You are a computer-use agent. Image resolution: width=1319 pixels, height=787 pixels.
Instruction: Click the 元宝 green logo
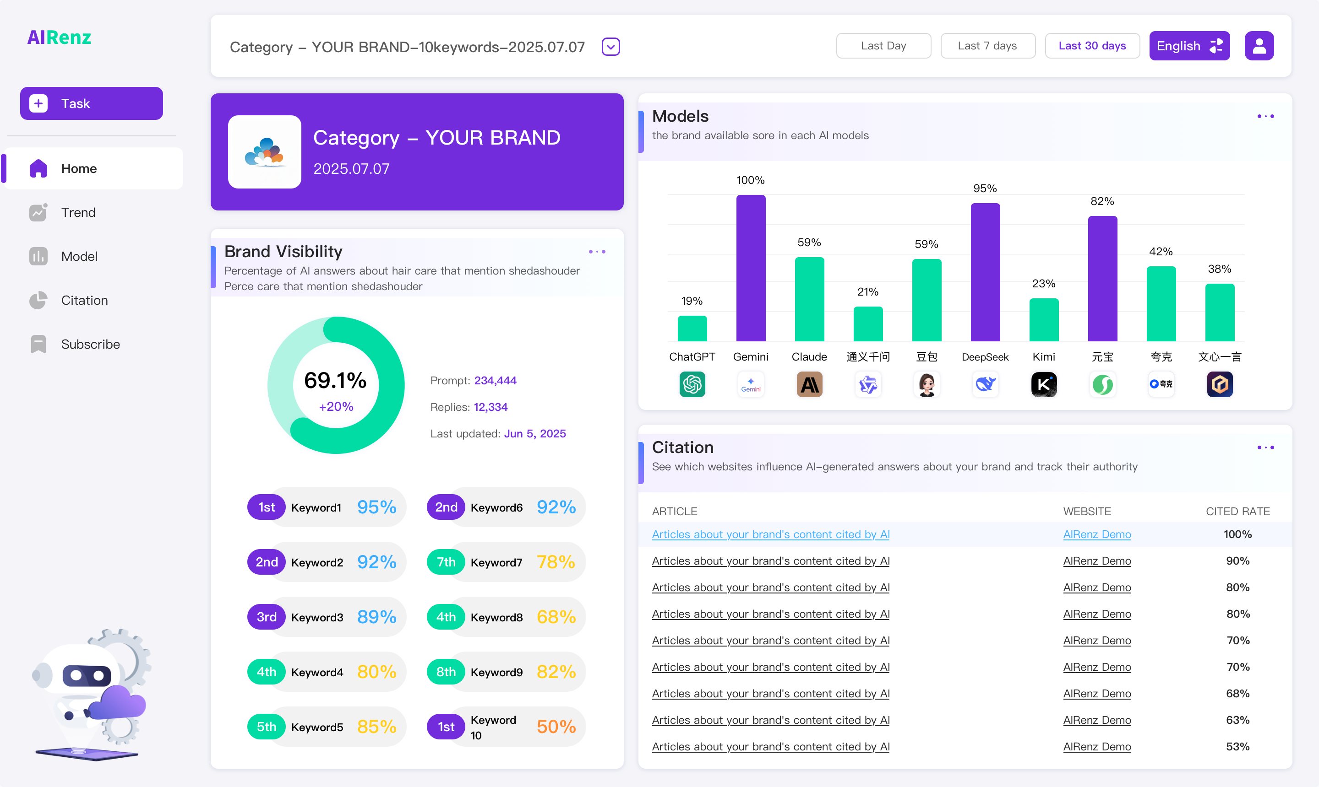[x=1102, y=384]
